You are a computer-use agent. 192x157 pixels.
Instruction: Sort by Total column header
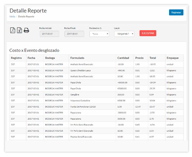coord(153,58)
